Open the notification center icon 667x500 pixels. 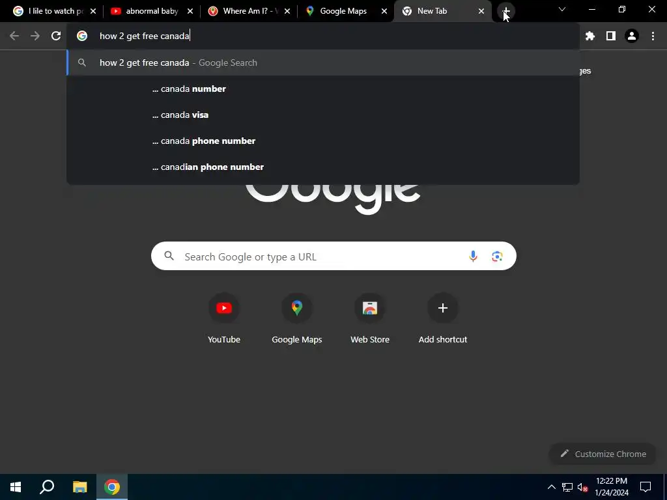click(646, 487)
